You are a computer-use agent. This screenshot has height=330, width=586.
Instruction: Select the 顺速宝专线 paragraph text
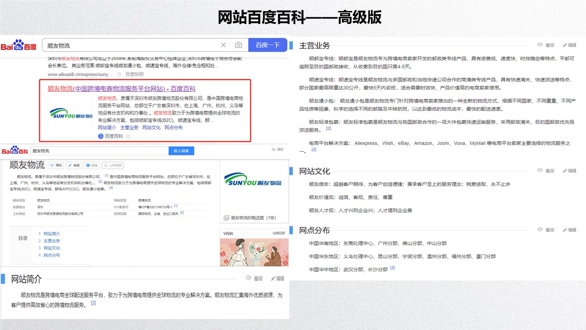pyautogui.click(x=435, y=83)
